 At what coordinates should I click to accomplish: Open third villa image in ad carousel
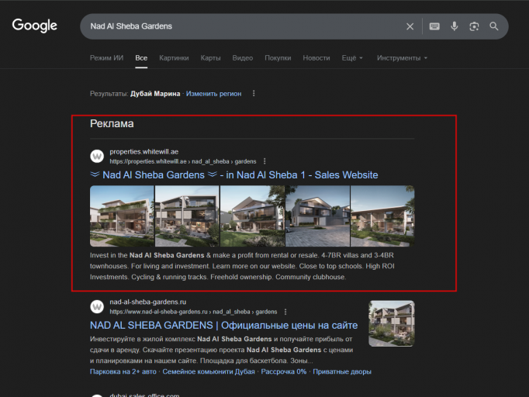click(252, 216)
